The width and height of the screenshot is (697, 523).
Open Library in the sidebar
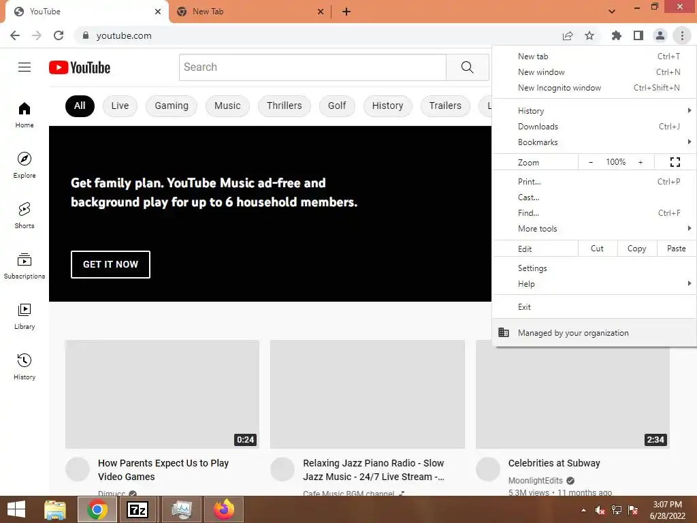pyautogui.click(x=25, y=316)
